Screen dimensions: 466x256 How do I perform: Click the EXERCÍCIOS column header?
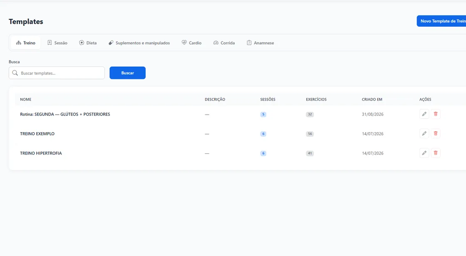(316, 99)
